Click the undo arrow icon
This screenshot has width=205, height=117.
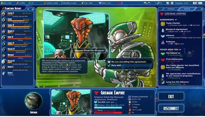145,3
